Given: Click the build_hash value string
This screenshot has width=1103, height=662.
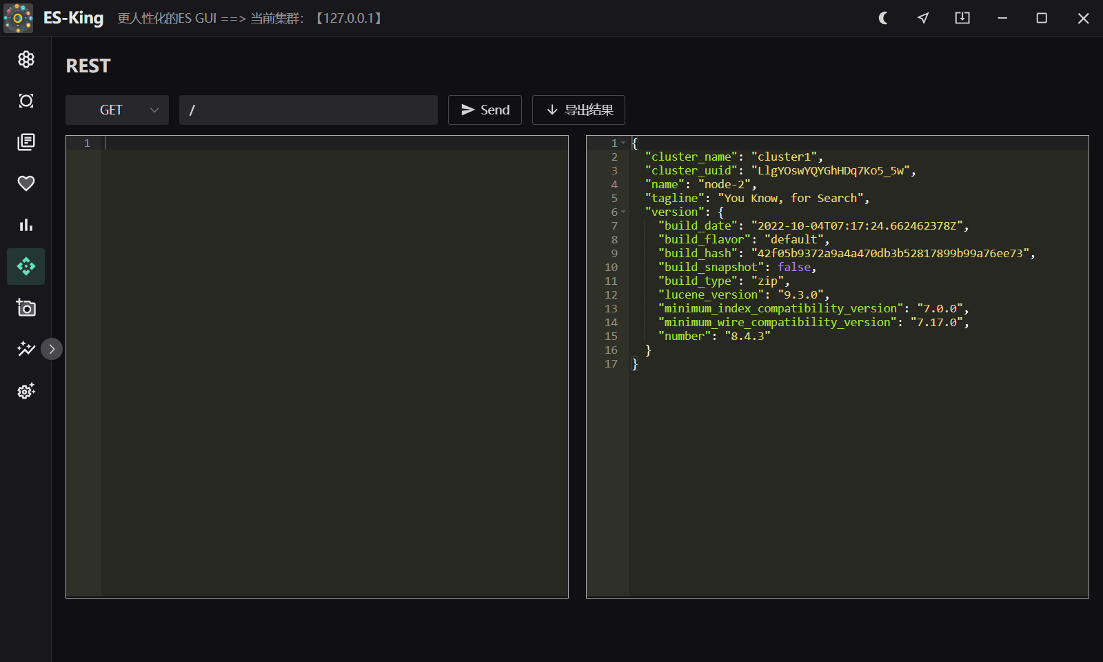Looking at the screenshot, I should tap(890, 253).
